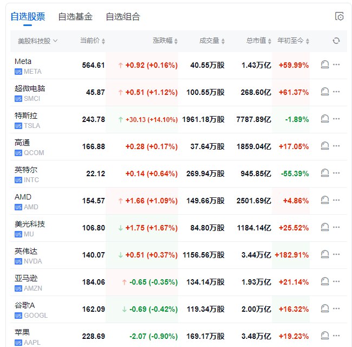Screen dimensions: 352x347
Task: Open more options for TSLA row
Action: tap(336, 119)
